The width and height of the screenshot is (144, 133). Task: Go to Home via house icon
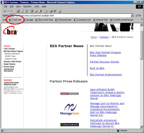[x=27, y=11]
